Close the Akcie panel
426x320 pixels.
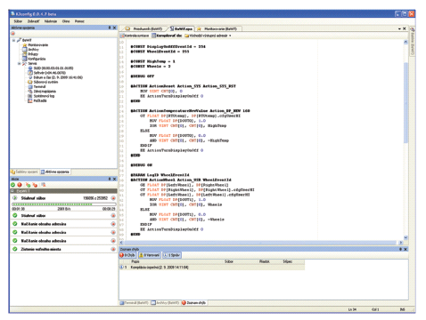tap(114, 179)
